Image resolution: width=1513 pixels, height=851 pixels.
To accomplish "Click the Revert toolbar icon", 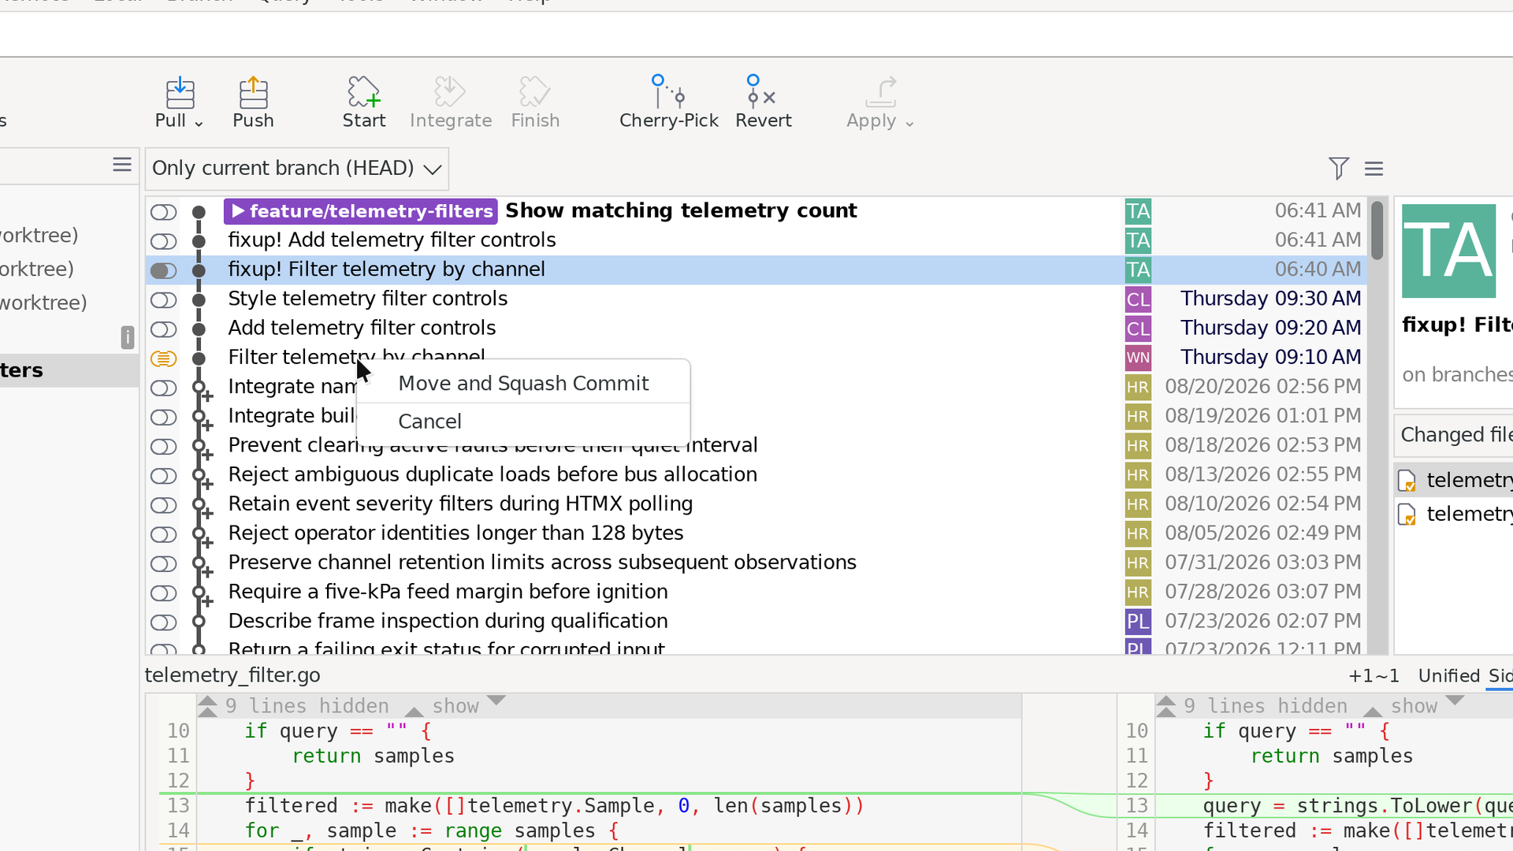I will (761, 91).
